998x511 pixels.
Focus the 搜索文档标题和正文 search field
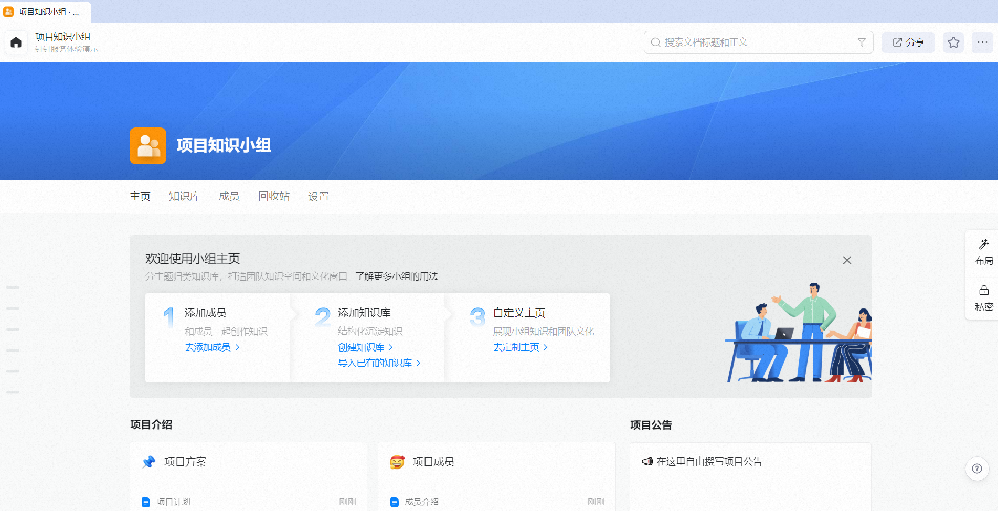tap(758, 42)
